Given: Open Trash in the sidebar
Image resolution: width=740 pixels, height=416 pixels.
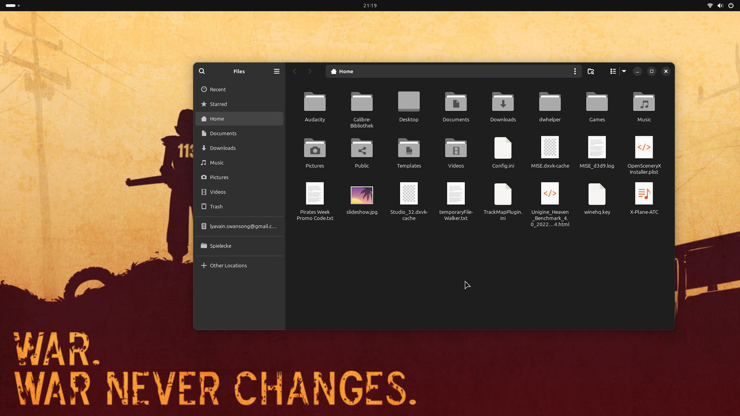Looking at the screenshot, I should (239, 206).
